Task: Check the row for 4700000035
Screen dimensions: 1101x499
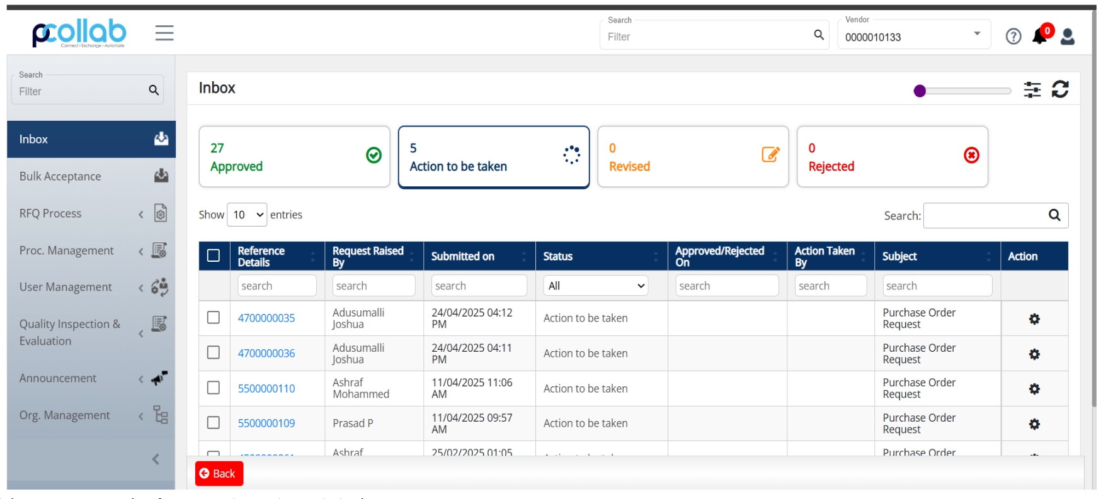Action: pyautogui.click(x=214, y=318)
